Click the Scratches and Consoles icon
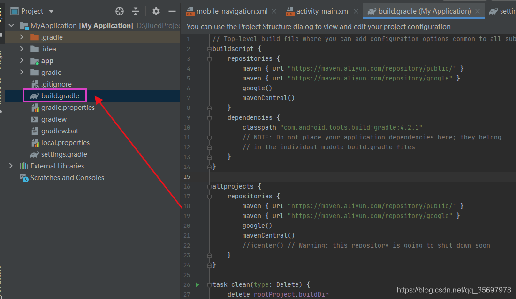The height and width of the screenshot is (299, 516). pos(24,177)
